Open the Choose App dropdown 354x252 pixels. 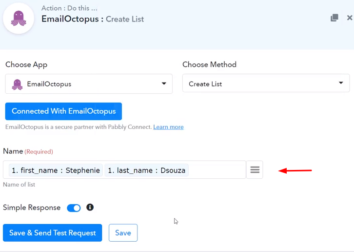point(89,84)
